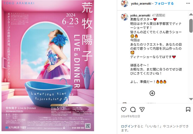Viewport: 193px width, 134px height.
Task: Click the ログイン login link
Action: (127, 126)
